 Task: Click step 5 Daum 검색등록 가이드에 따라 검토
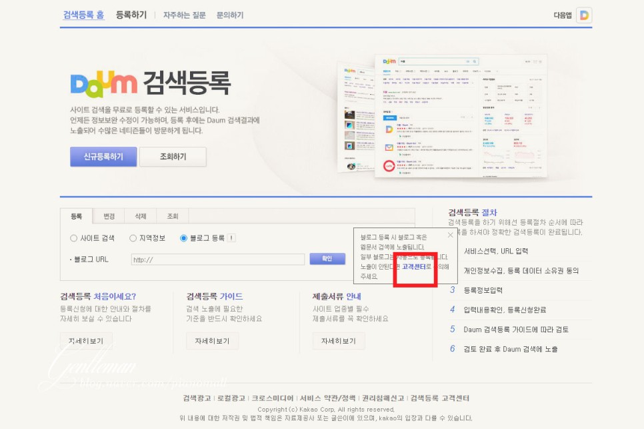(516, 330)
